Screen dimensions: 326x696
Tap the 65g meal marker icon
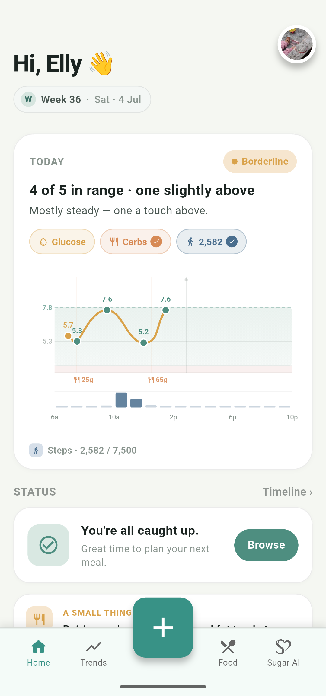point(151,380)
